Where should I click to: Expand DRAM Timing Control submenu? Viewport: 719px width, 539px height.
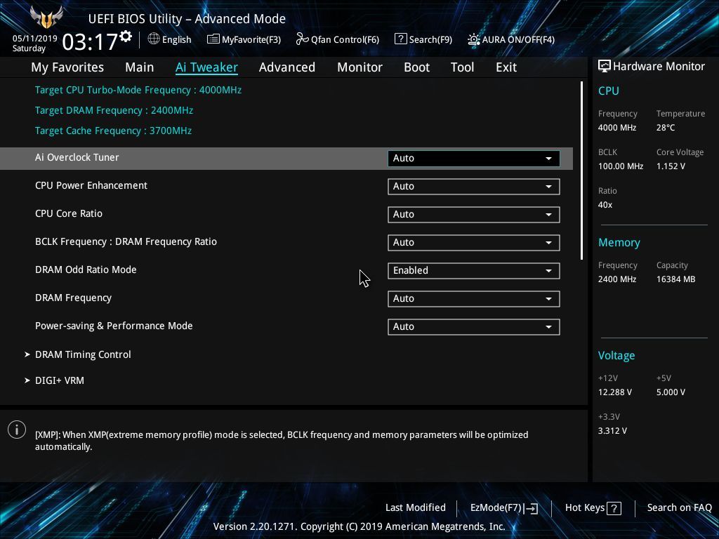tap(83, 354)
